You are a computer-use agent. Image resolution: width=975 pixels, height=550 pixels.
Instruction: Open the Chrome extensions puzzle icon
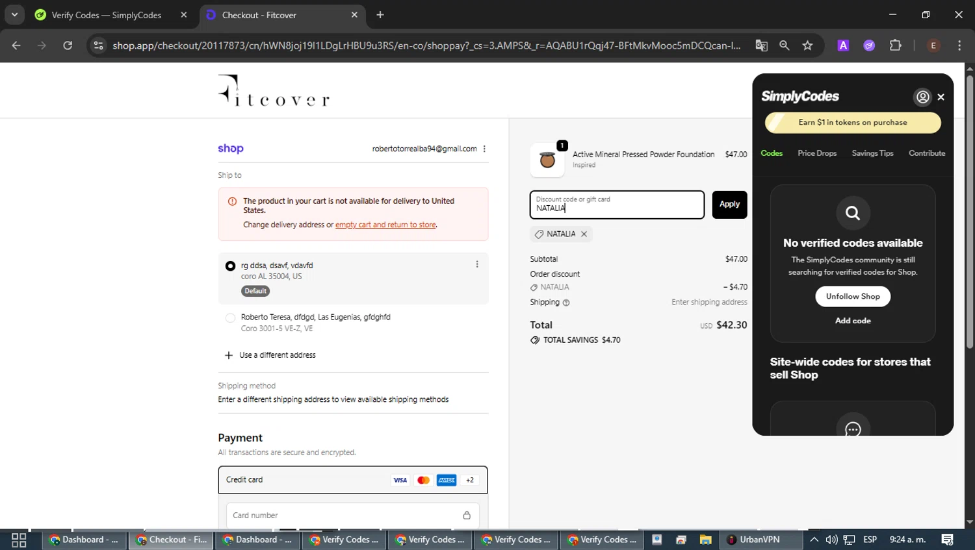895,45
